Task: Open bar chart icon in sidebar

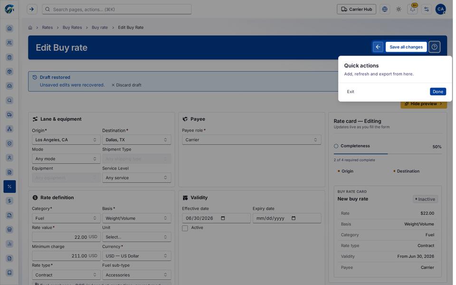Action: click(x=9, y=244)
